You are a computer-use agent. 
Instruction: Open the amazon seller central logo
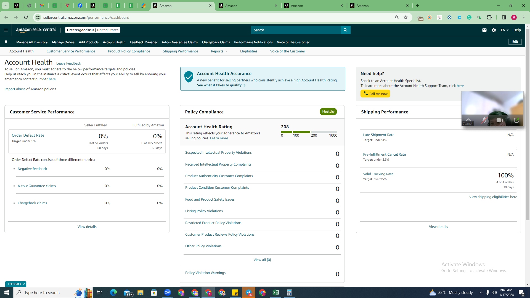pyautogui.click(x=36, y=30)
